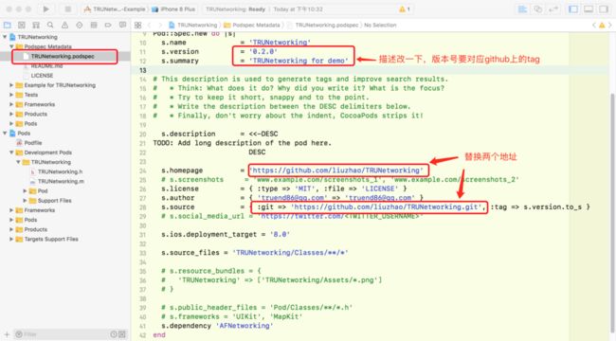Viewport: 616px width, 341px height.
Task: Click line number 13 in the gutter
Action: pos(142,70)
